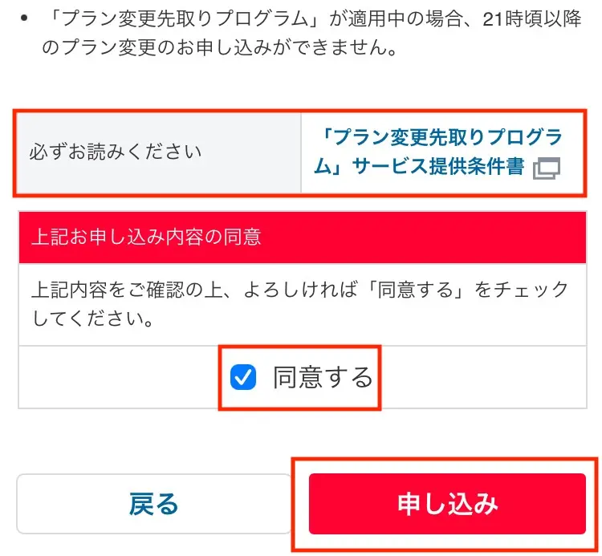Click the red 上記お申し込み内容の同意 header
This screenshot has height=556, width=602.
[303, 237]
